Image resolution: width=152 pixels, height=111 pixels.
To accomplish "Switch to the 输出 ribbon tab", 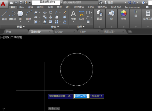I will tap(68, 7).
